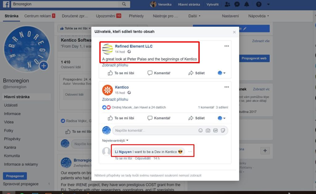Expand the account dropdown arrow in top bar
The width and height of the screenshot is (316, 194).
click(x=268, y=4)
